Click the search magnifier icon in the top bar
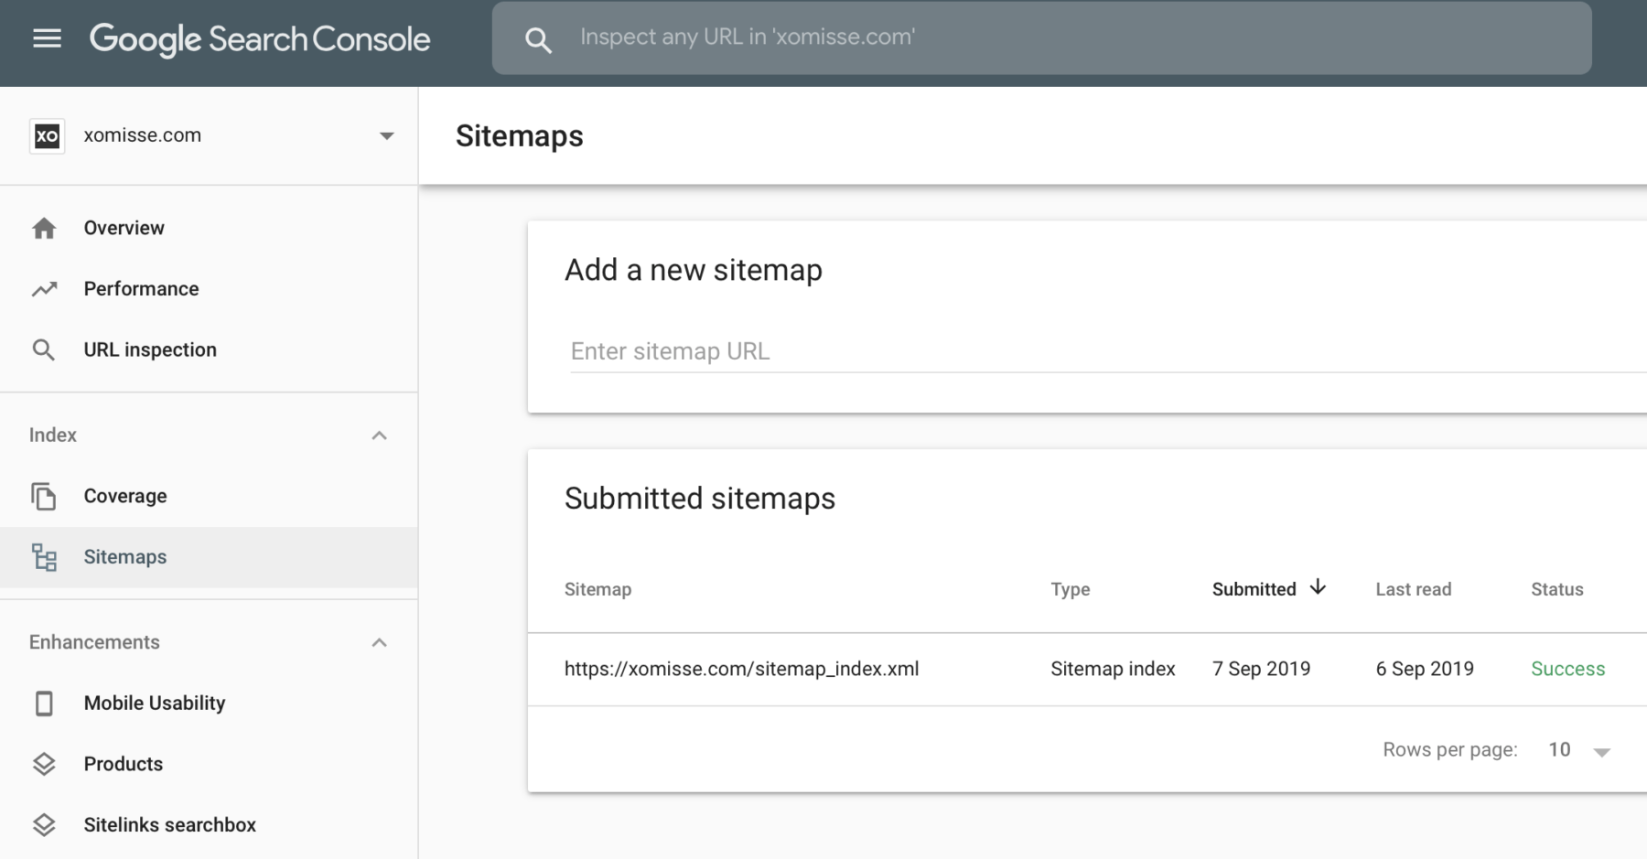Image resolution: width=1647 pixels, height=859 pixels. (538, 39)
